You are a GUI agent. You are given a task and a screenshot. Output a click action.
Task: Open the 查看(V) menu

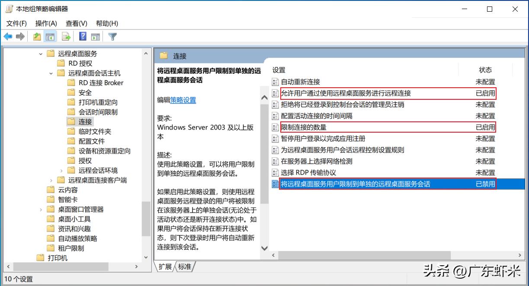tap(76, 23)
